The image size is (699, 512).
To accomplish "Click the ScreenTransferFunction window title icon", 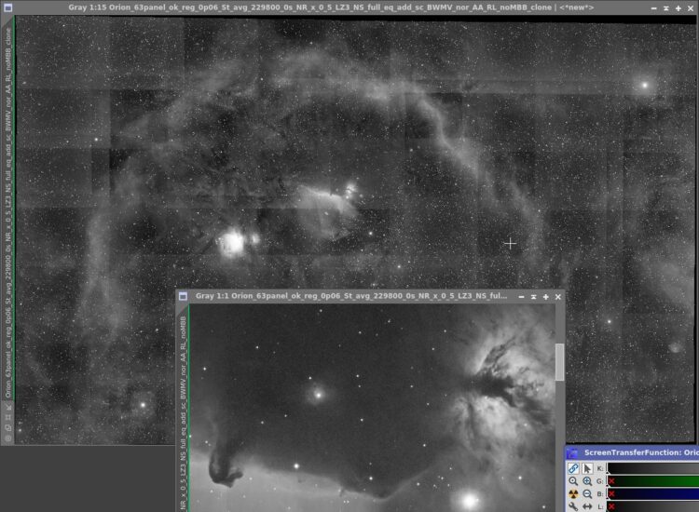I will click(x=572, y=452).
